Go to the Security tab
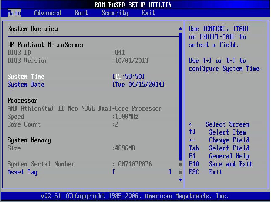271x202 pixels. pyautogui.click(x=115, y=13)
